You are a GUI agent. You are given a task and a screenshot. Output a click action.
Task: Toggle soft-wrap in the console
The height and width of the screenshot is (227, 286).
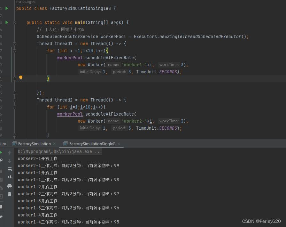[x=10, y=169]
